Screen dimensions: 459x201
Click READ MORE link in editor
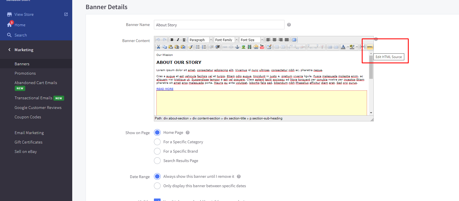pos(165,89)
